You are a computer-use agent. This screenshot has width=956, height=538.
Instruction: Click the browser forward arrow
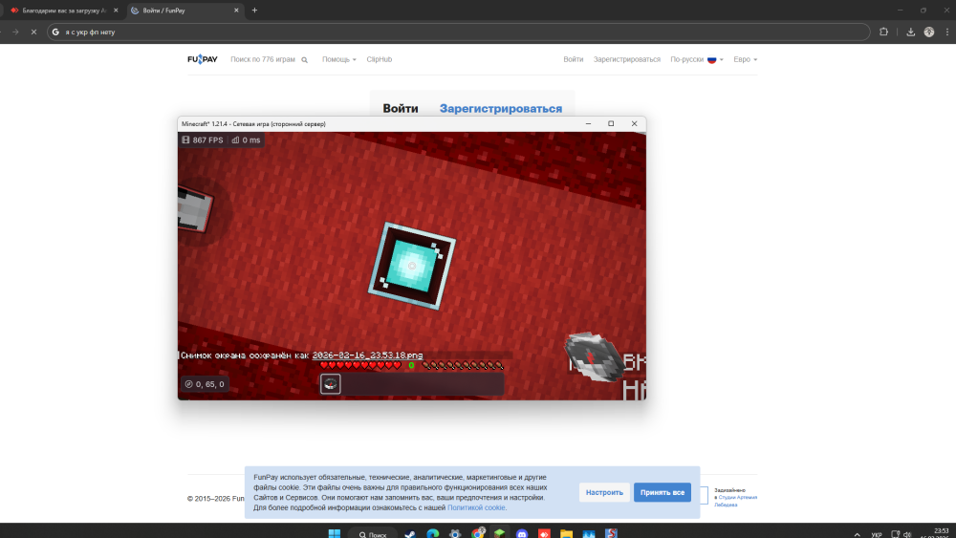[x=15, y=32]
